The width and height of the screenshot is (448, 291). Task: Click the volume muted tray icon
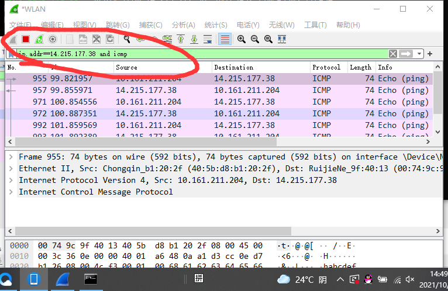[410, 279]
